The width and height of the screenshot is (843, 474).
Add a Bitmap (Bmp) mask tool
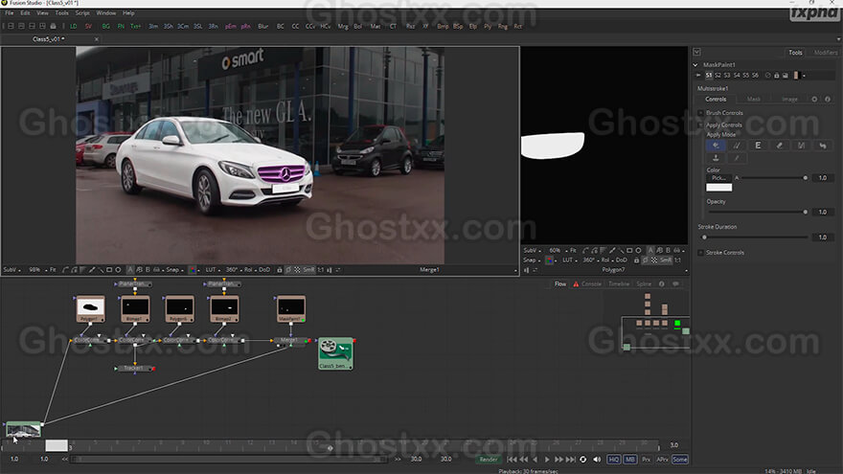point(443,27)
